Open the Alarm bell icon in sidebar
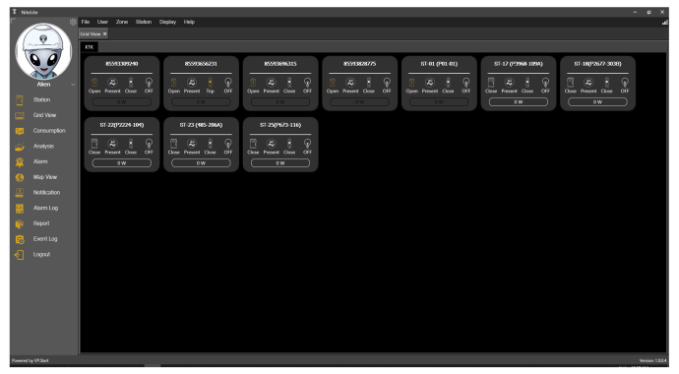The width and height of the screenshot is (679, 374). [x=20, y=161]
